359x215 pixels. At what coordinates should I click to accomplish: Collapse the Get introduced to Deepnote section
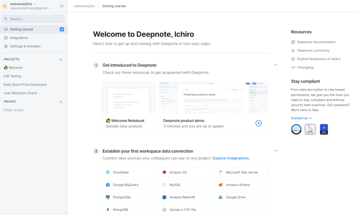(276, 65)
